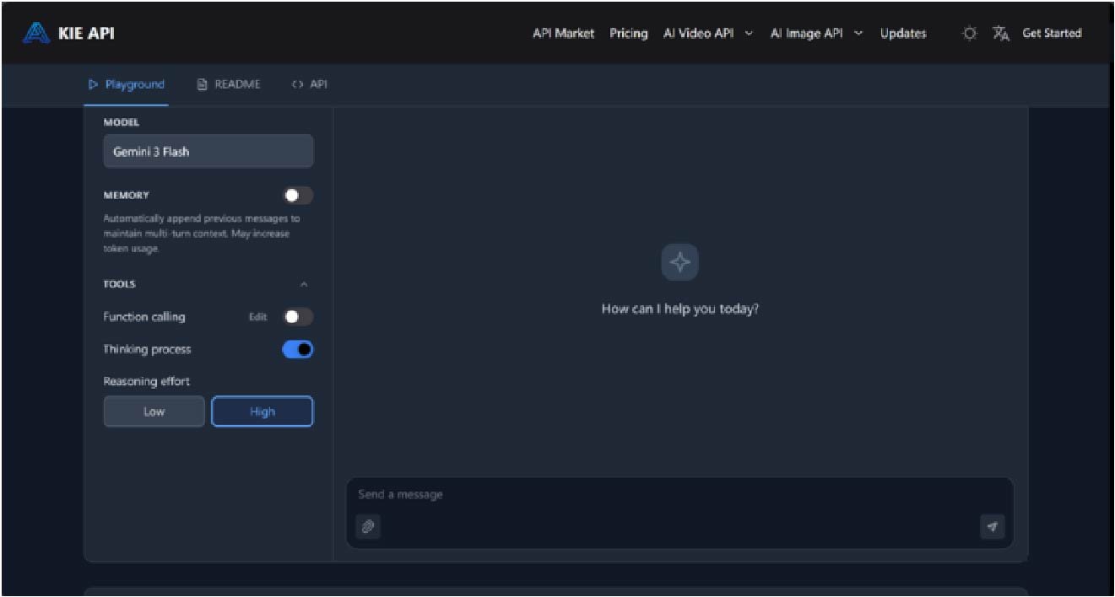
Task: Click the send message arrow icon
Action: [x=993, y=527]
